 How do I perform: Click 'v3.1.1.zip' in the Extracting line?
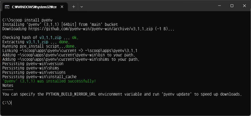(x=37, y=42)
